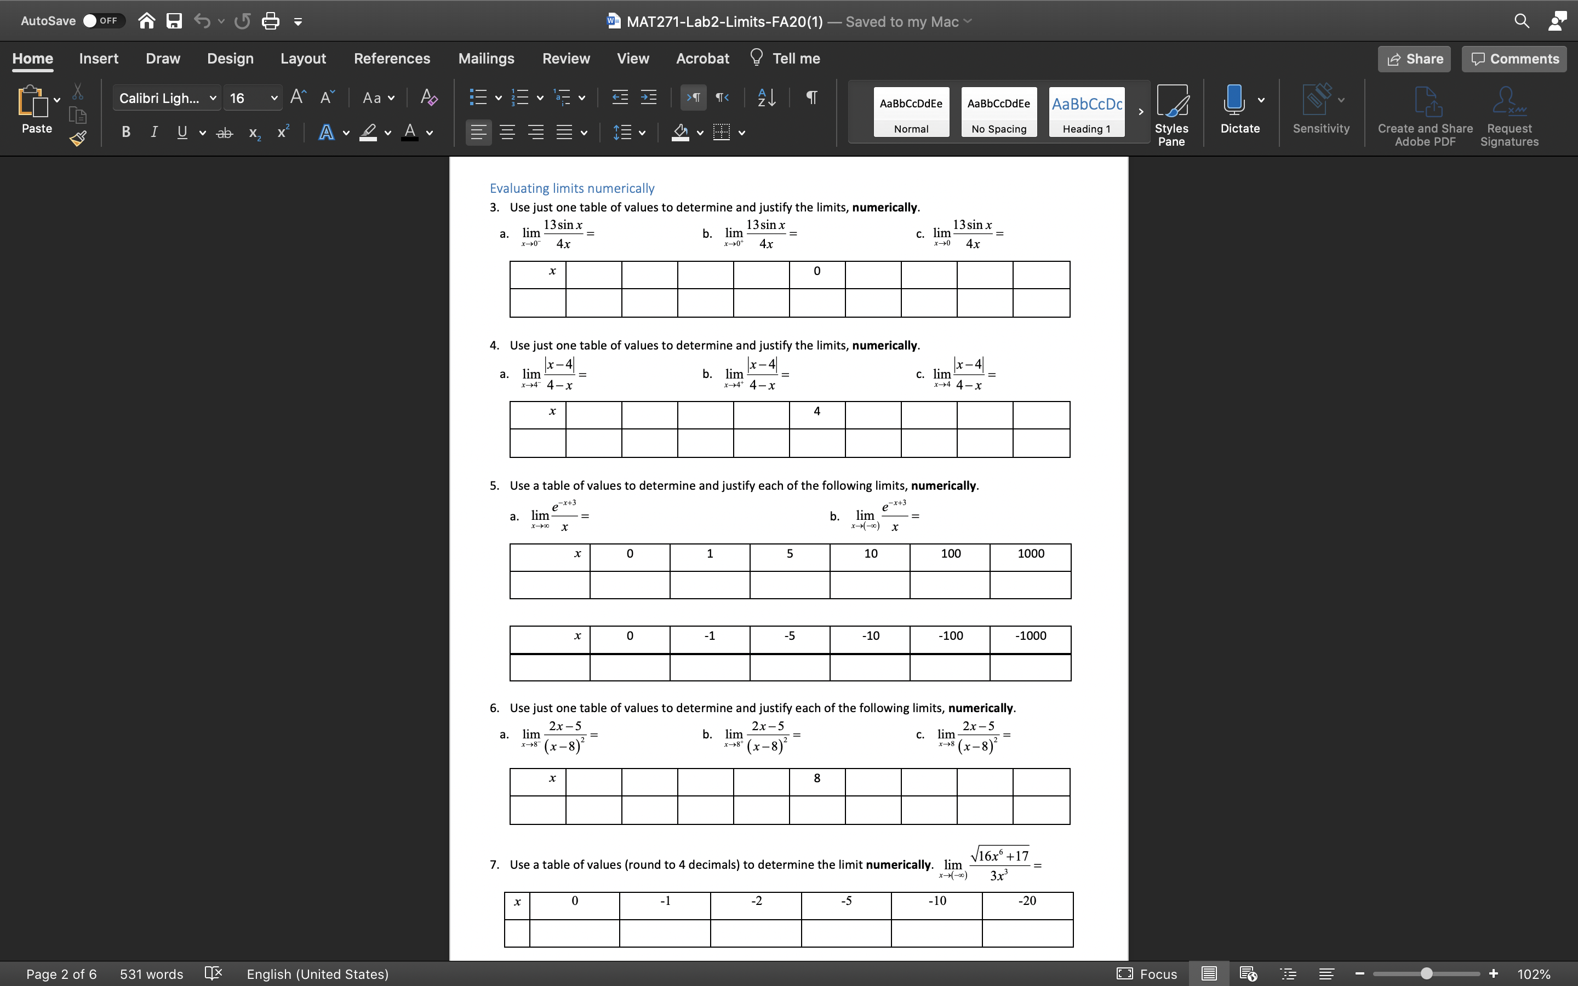Viewport: 1578px width, 986px height.
Task: Toggle AutoSave switch
Action: pos(103,21)
